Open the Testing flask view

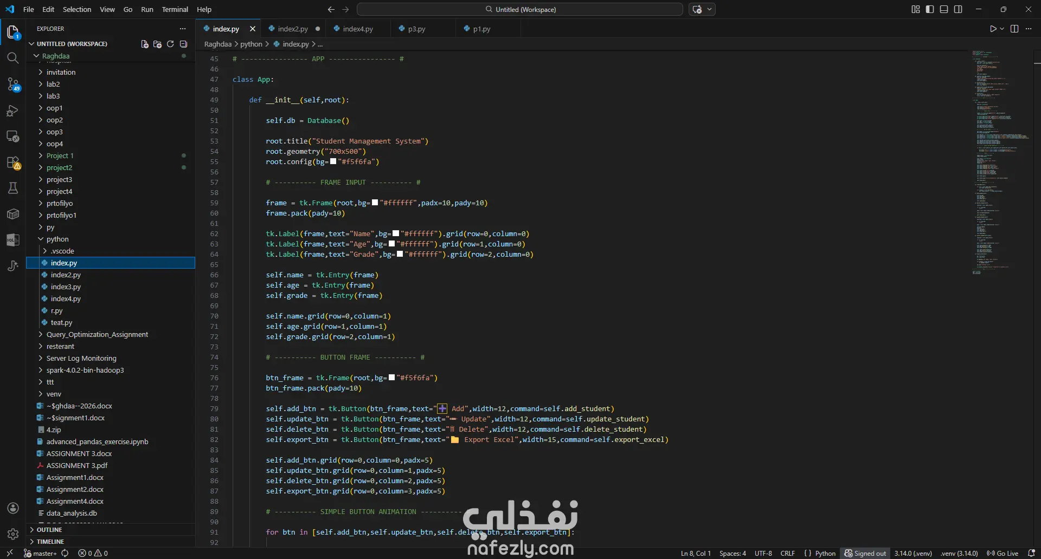[x=13, y=188]
